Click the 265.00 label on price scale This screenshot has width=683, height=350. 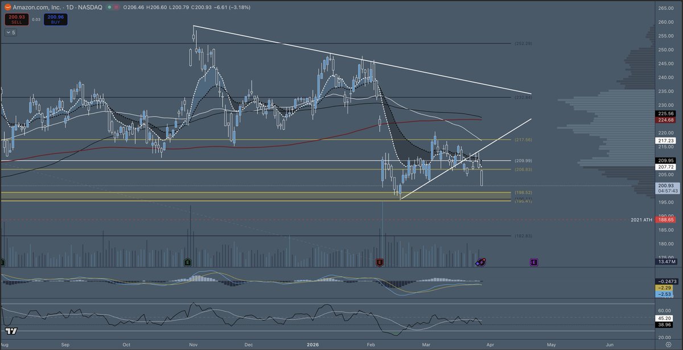[x=665, y=9]
